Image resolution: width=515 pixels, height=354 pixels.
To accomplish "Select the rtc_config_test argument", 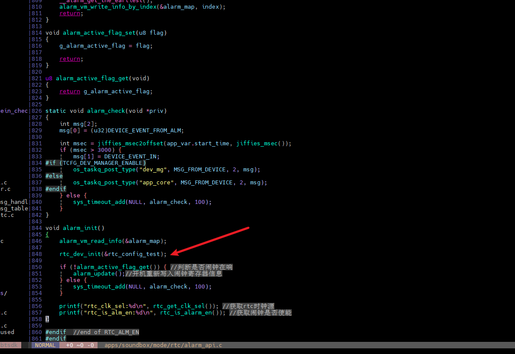I will click(x=134, y=254).
